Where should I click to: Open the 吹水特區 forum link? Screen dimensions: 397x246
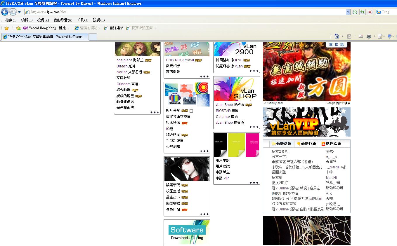point(173,123)
